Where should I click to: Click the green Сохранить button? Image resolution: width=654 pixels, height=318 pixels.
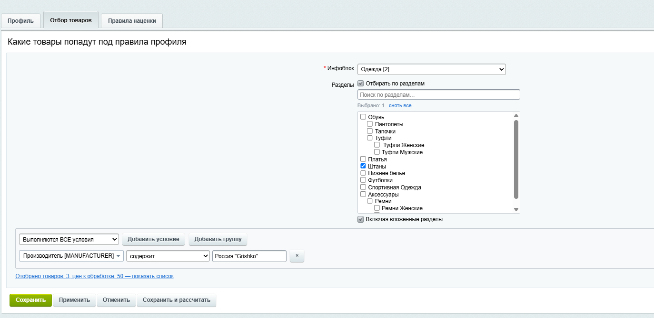[x=31, y=300]
